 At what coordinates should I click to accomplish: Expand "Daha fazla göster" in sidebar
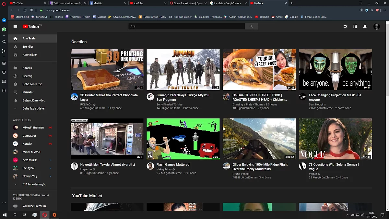33,108
